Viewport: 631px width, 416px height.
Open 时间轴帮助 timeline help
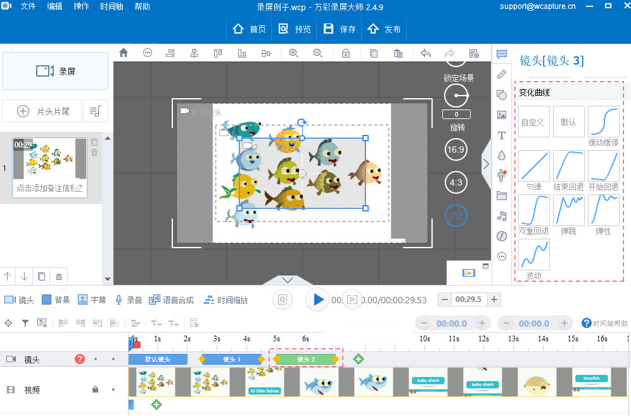[x=604, y=323]
